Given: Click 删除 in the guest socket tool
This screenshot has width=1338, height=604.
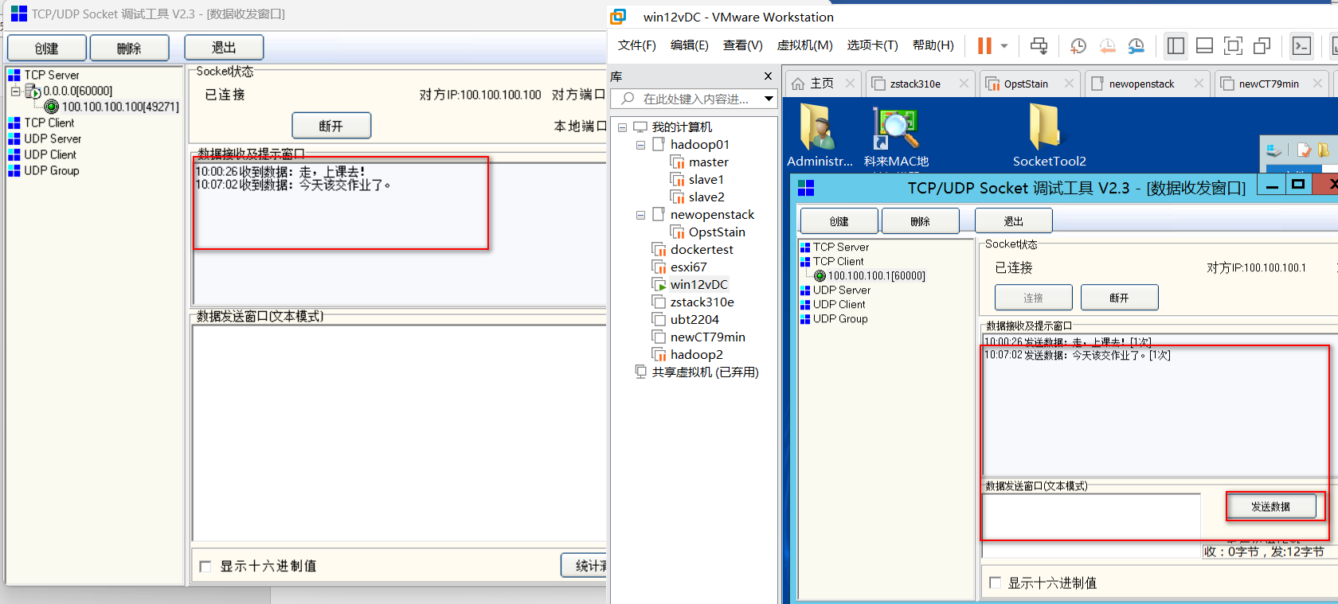Looking at the screenshot, I should click(921, 221).
